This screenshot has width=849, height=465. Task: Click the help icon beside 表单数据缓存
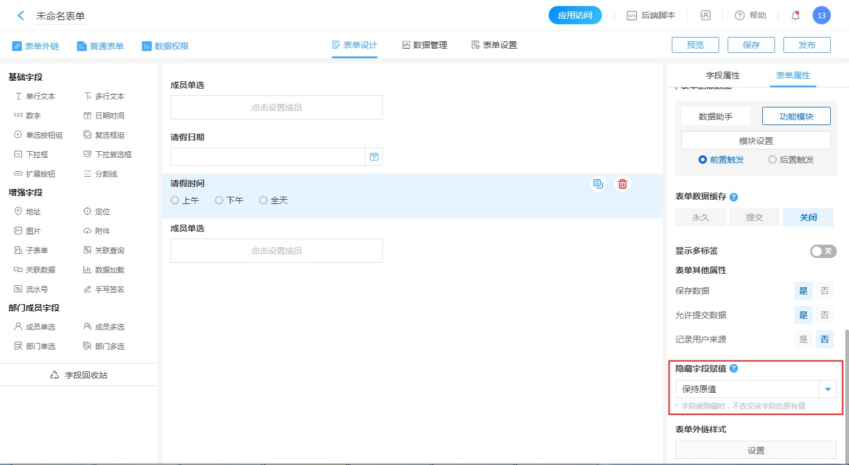tap(734, 197)
